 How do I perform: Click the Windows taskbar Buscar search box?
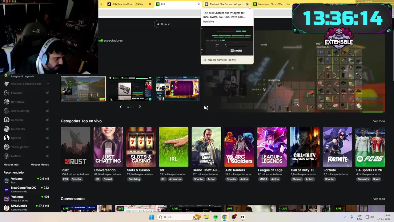click(x=180, y=217)
